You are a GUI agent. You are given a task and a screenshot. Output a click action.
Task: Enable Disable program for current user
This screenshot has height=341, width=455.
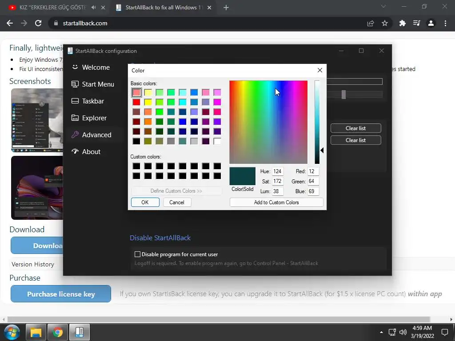(x=138, y=254)
